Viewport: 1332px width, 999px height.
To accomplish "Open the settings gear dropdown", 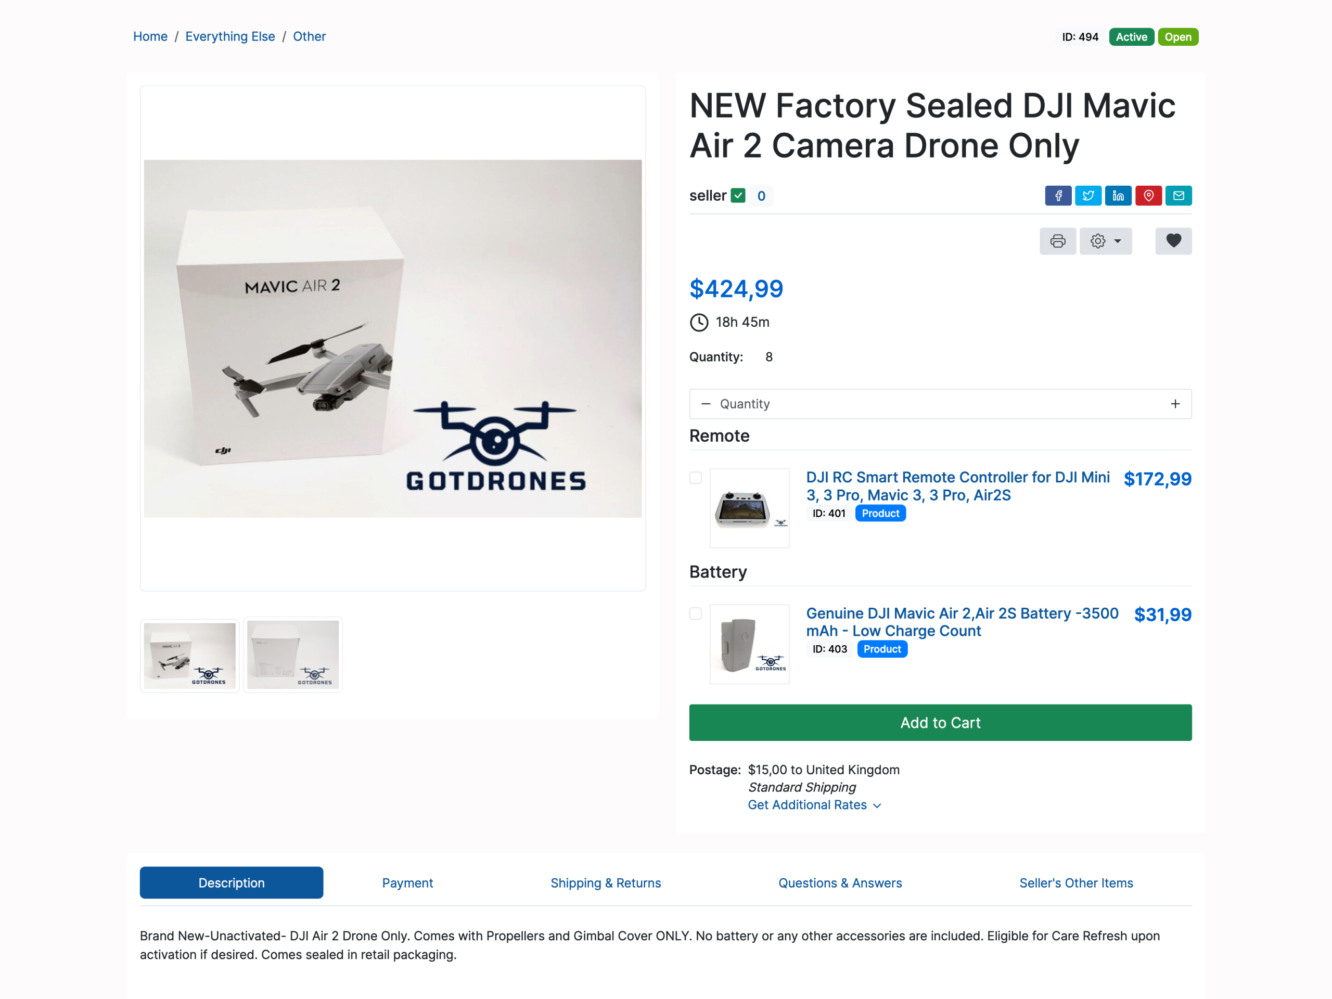I will point(1106,241).
